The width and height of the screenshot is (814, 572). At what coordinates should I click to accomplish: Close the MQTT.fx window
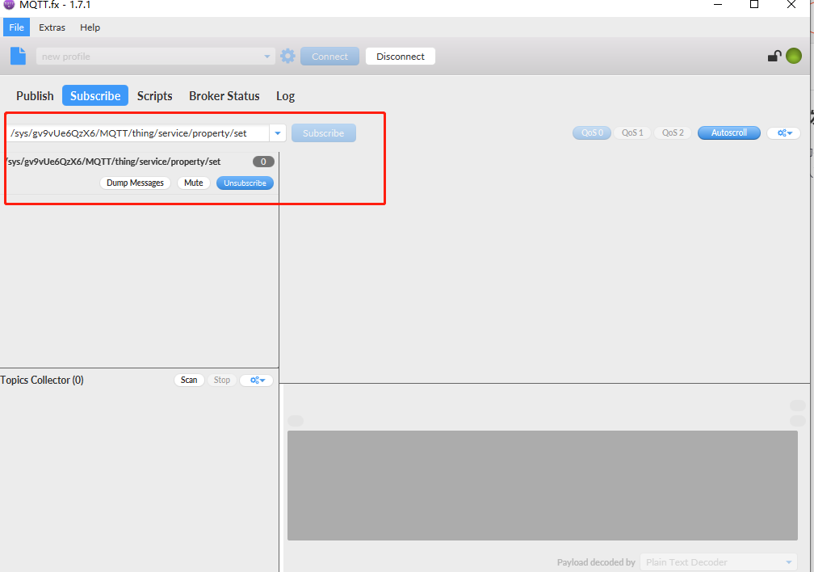(x=791, y=5)
